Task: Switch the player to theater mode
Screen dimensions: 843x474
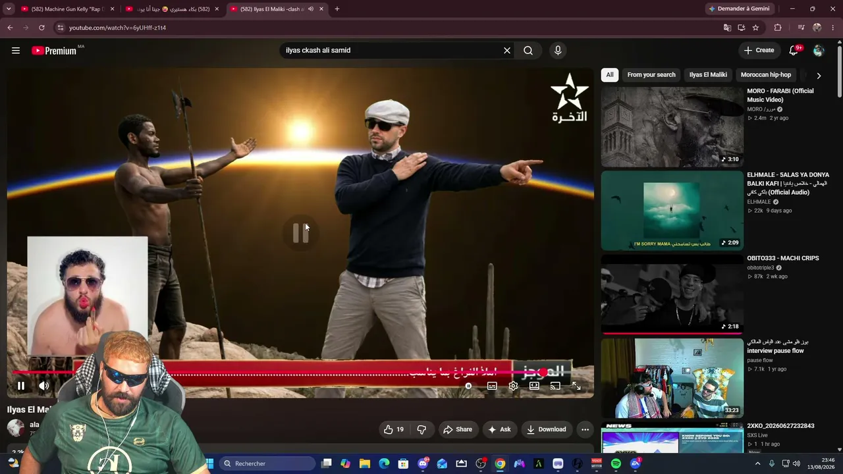Action: click(x=534, y=386)
